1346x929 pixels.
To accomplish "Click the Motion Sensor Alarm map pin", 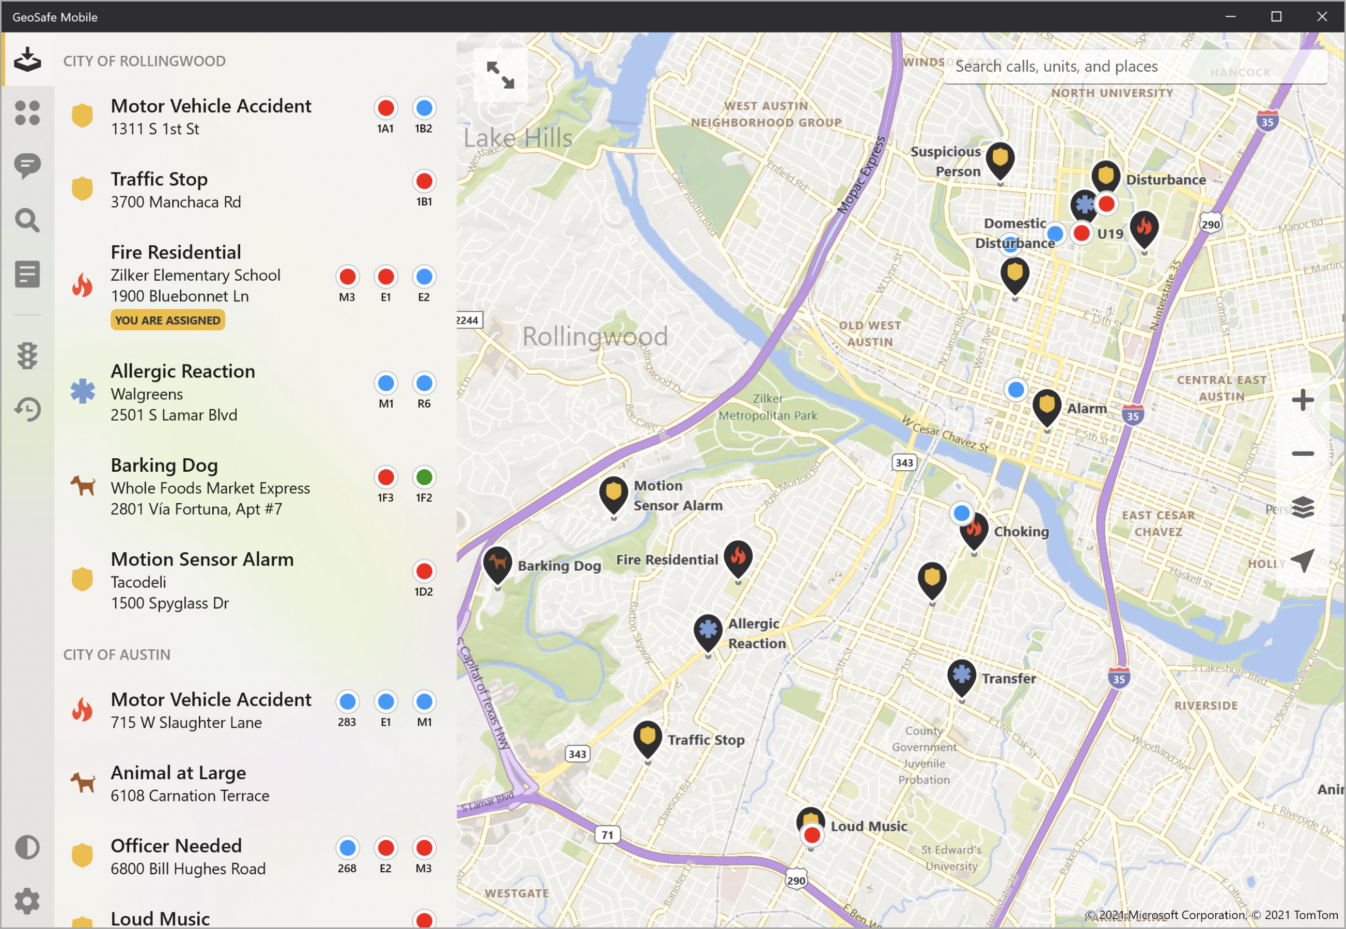I will 613,495.
